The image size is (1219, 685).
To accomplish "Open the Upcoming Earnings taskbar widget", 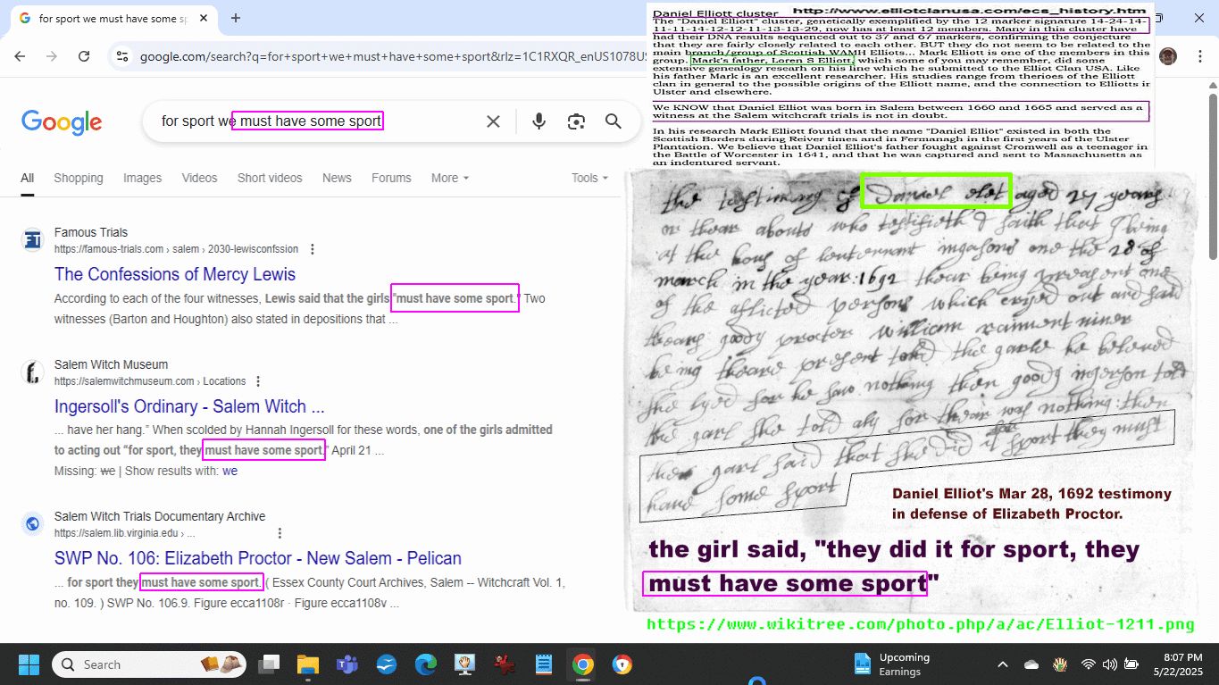I will tap(890, 664).
